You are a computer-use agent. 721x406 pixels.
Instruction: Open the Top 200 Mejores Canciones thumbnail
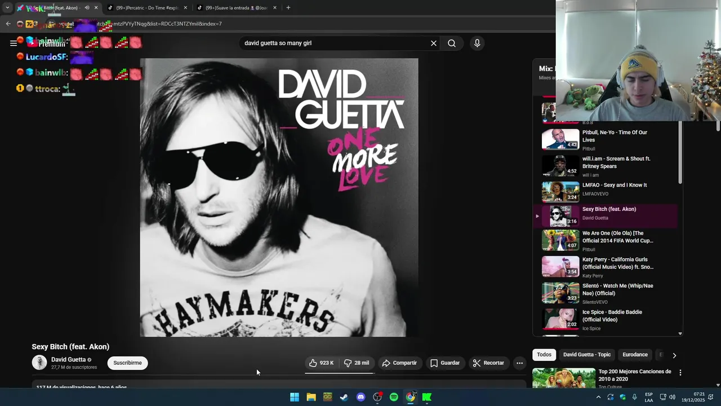pyautogui.click(x=564, y=378)
